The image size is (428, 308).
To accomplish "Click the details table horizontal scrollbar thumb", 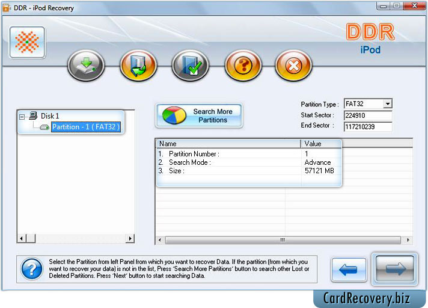I will coord(283,240).
